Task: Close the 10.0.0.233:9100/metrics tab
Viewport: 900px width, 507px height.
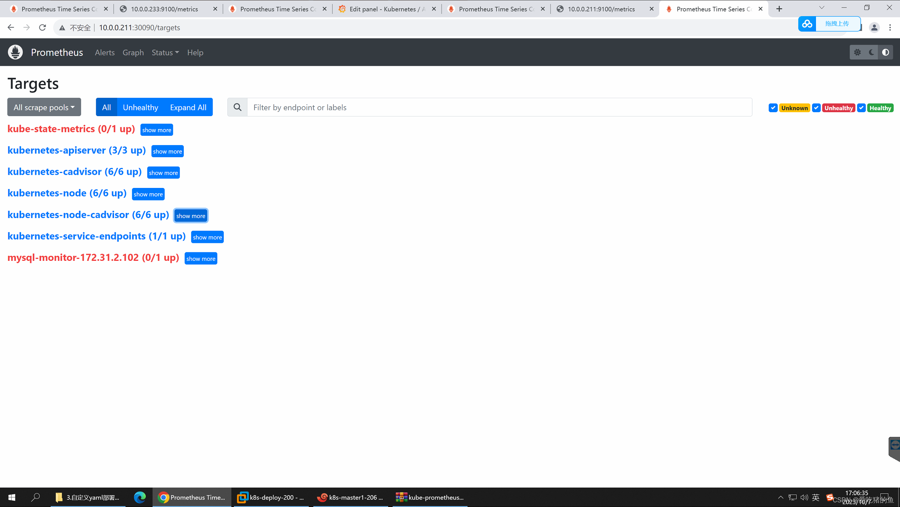Action: click(215, 9)
